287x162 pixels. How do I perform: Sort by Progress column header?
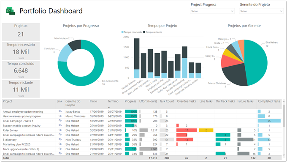coord(130,101)
